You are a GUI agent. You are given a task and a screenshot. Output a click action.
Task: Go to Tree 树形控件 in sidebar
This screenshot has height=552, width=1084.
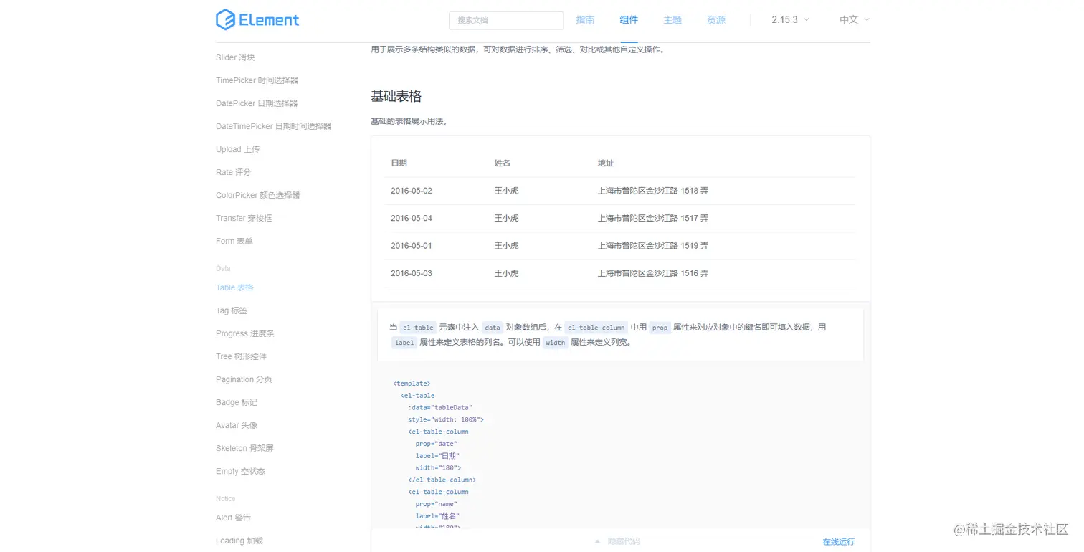click(x=241, y=356)
